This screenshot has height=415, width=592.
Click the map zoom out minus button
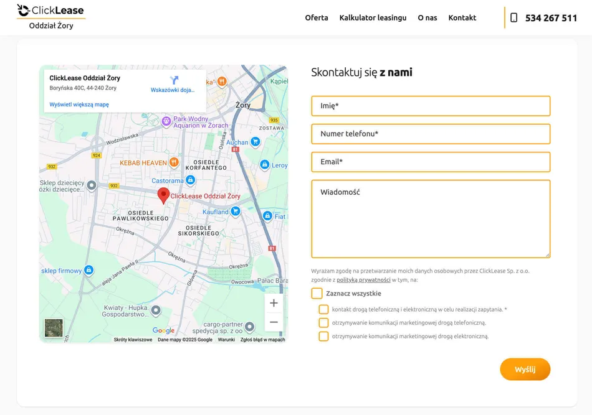pos(274,322)
